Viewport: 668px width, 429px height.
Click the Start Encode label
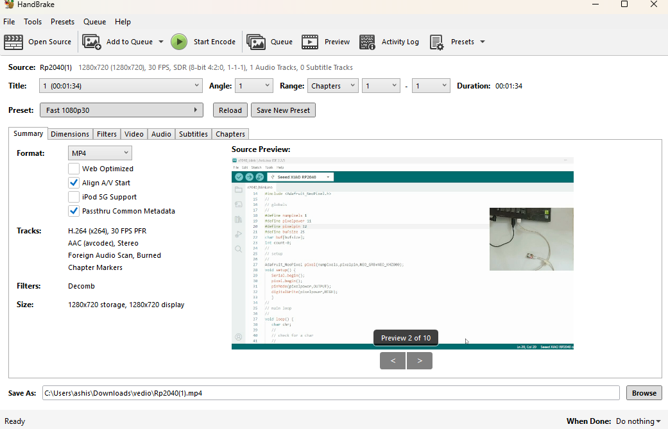tap(214, 42)
